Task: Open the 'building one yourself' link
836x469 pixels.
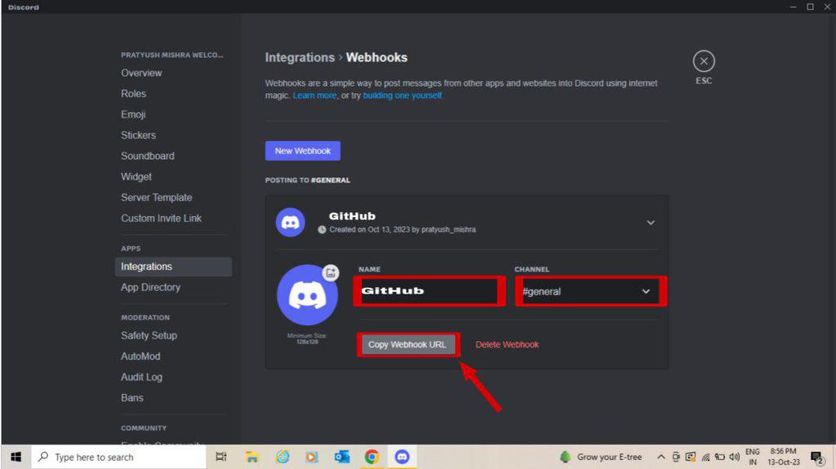Action: point(402,95)
